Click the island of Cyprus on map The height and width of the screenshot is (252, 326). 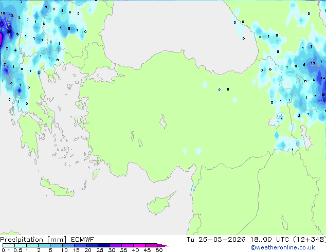(159, 204)
